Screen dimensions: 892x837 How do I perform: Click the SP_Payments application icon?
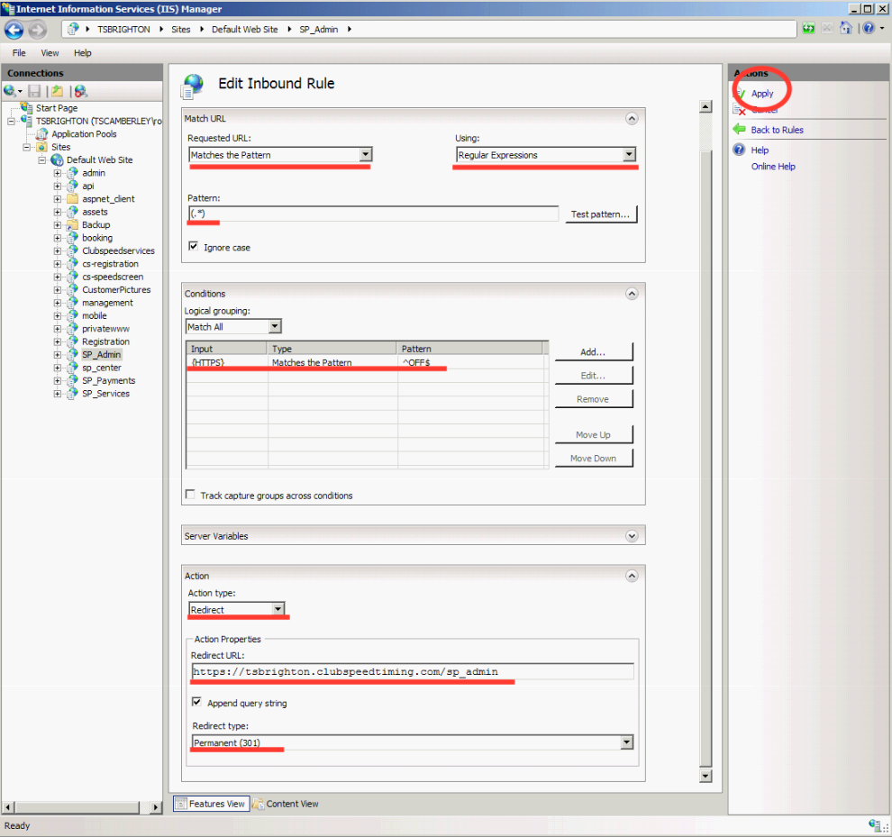72,381
